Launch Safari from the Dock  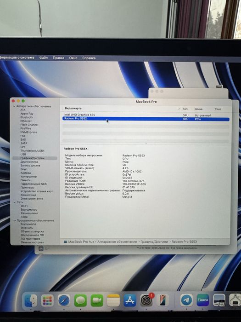(x=64, y=301)
